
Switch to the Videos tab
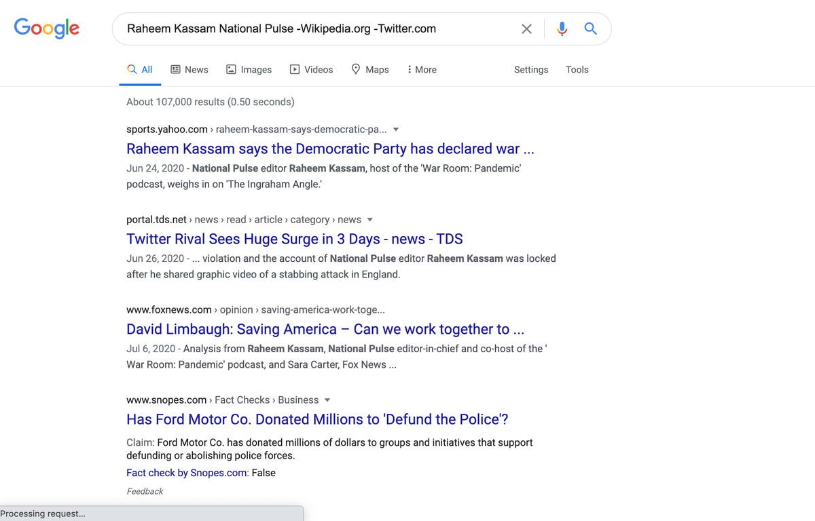(x=311, y=69)
